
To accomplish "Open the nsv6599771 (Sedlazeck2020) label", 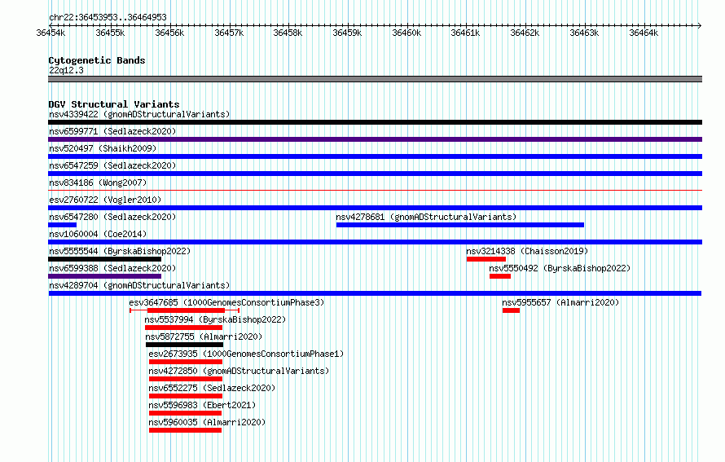I will [112, 131].
